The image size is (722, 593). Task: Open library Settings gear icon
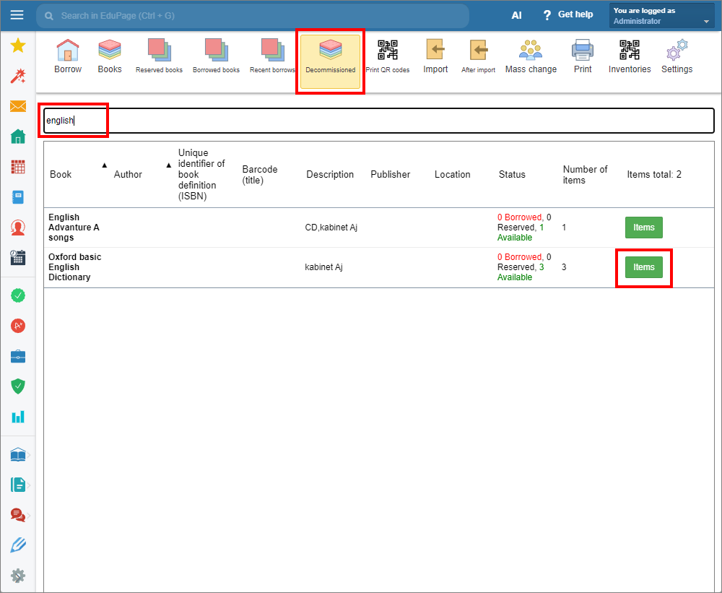pos(677,56)
